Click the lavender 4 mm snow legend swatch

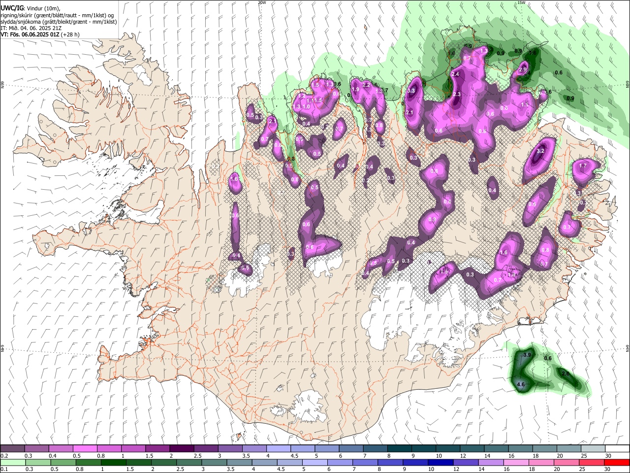pyautogui.click(x=278, y=448)
